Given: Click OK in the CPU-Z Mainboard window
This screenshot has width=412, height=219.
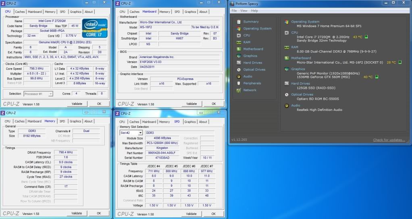Looking at the screenshot, I should click(x=214, y=104).
